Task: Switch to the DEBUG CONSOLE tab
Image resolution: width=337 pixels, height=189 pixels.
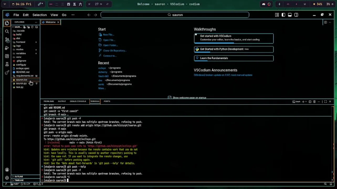Action: click(x=78, y=101)
